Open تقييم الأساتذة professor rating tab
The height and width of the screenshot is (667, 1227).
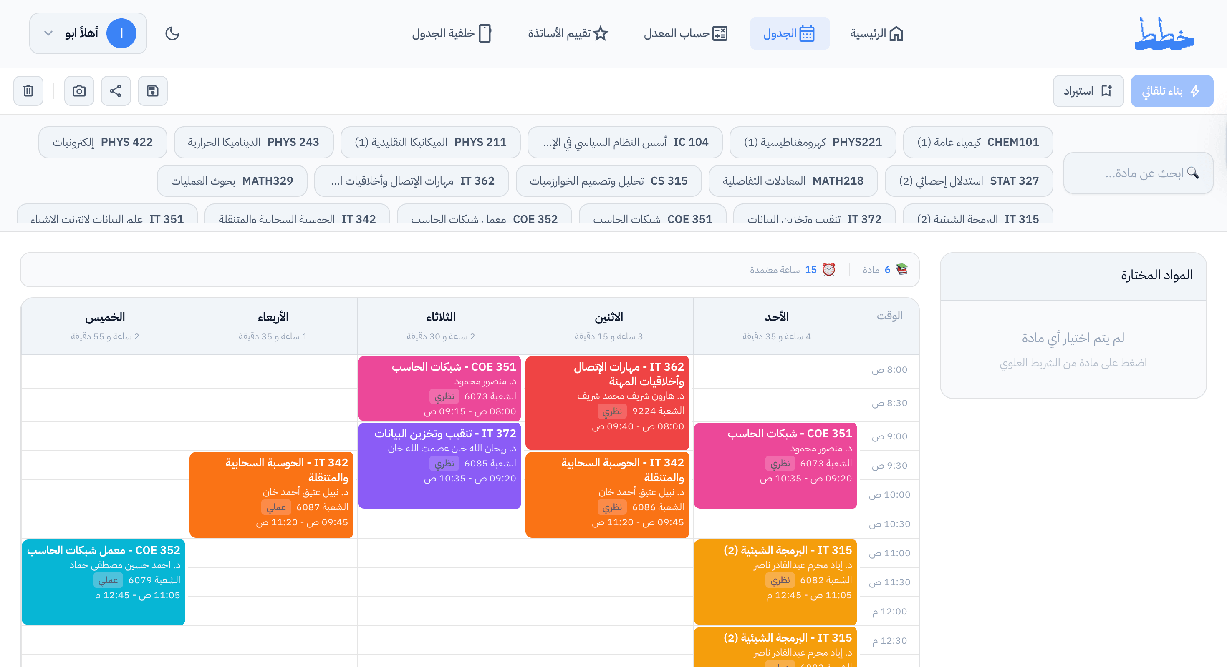point(568,33)
